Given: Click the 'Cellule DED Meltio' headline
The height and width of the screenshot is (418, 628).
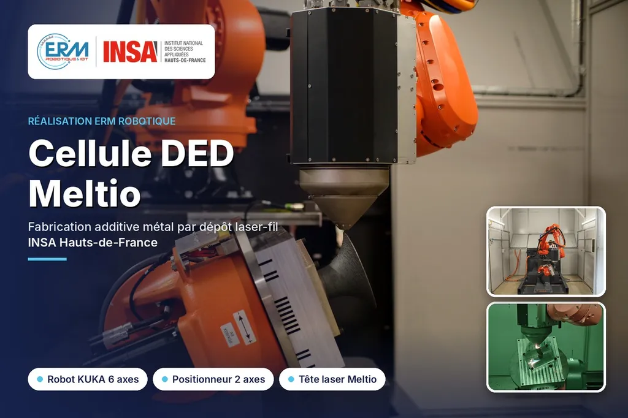Looking at the screenshot, I should pos(131,173).
